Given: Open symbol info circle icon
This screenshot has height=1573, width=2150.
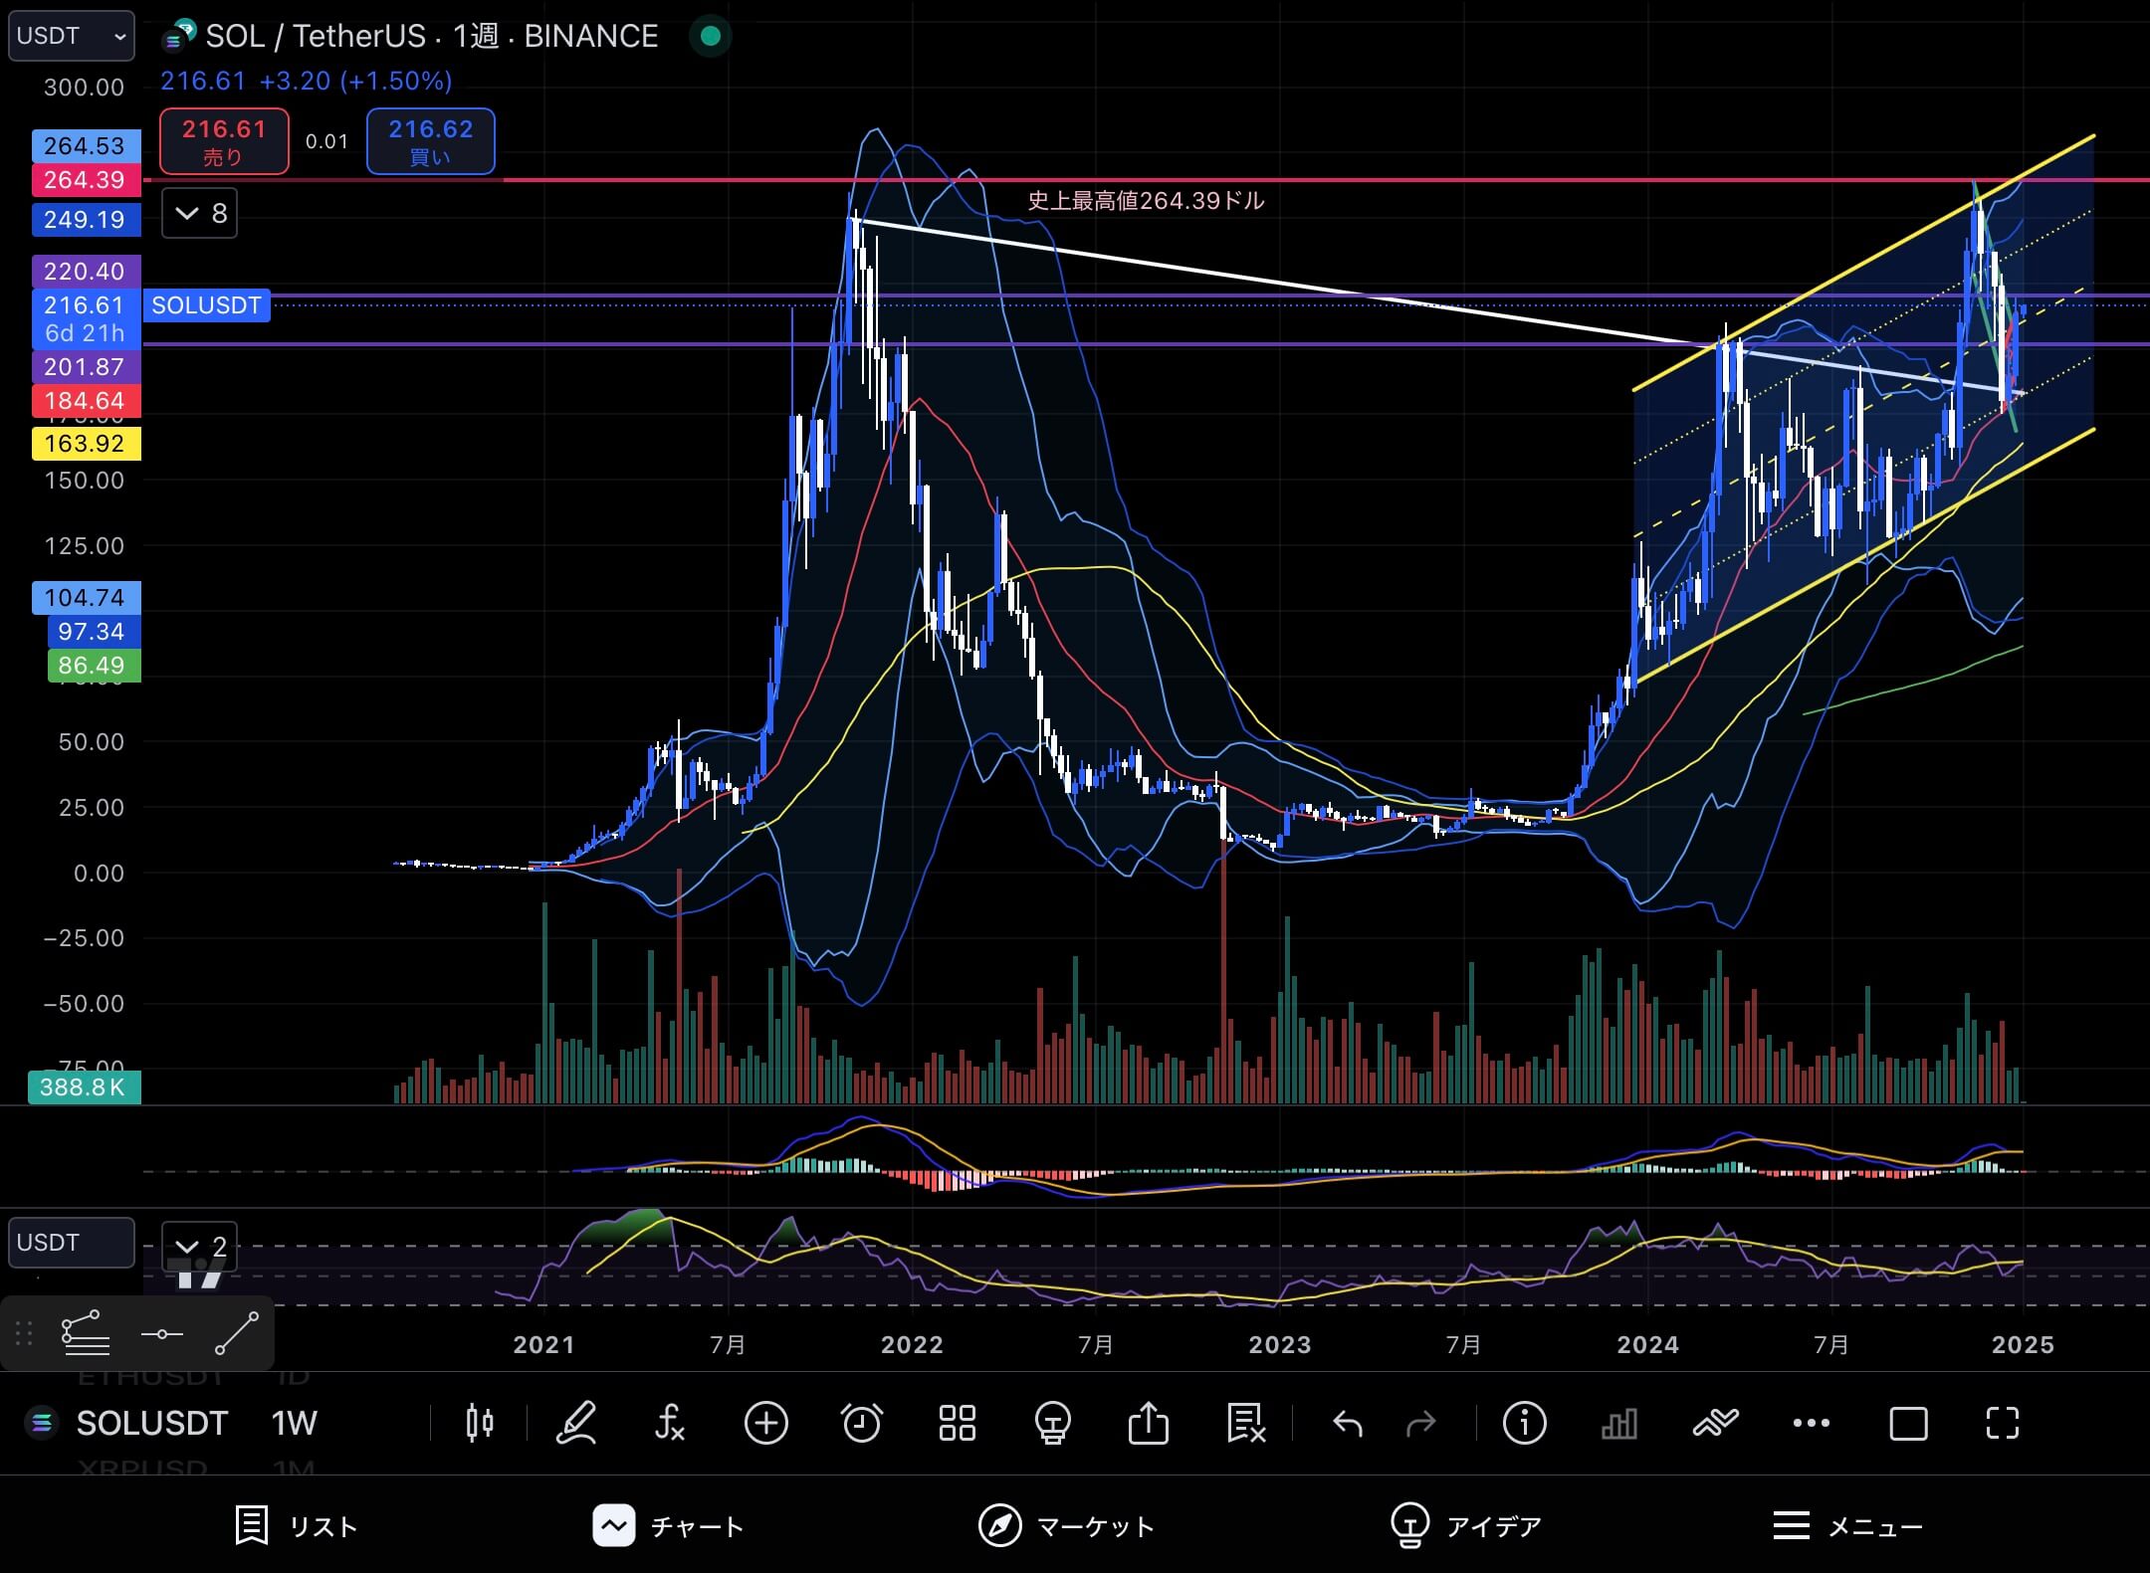Looking at the screenshot, I should pyautogui.click(x=1524, y=1423).
